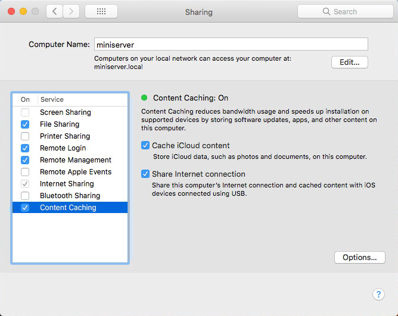Select the File Sharing service row
The height and width of the screenshot is (316, 398).
pyautogui.click(x=70, y=124)
